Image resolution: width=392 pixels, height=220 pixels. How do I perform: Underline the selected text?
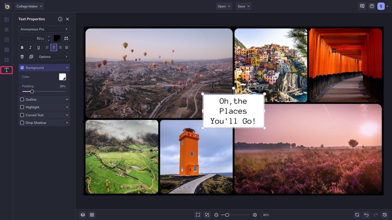click(39, 48)
